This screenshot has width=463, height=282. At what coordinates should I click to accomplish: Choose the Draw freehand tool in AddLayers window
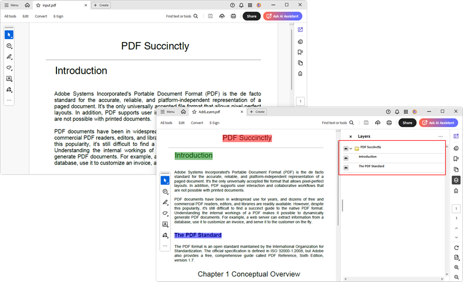click(165, 213)
